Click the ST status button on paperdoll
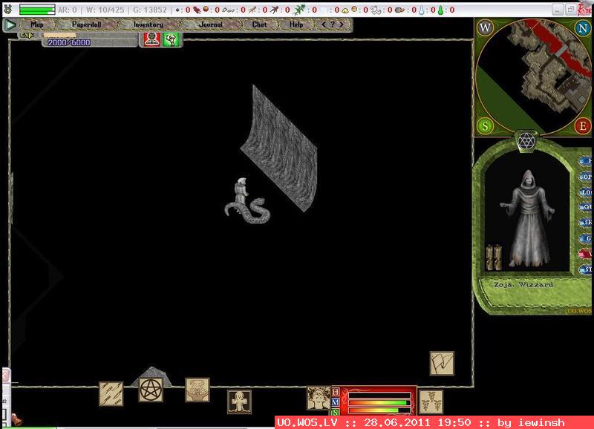Viewport: 594px width, 429px height. pos(586,269)
